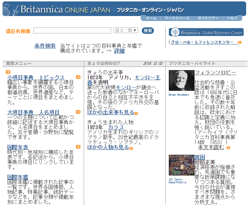
Task: Open ヘルプ in the top navigation
Action: coord(232,18)
